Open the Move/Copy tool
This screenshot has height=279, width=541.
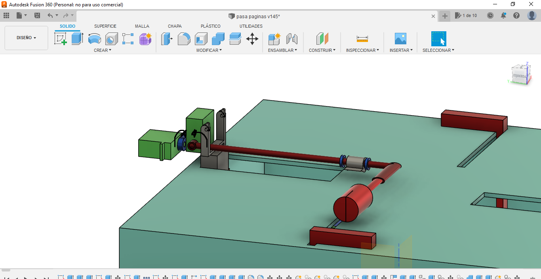click(252, 39)
